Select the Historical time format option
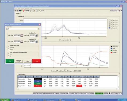127x101 pixels. [9, 47]
